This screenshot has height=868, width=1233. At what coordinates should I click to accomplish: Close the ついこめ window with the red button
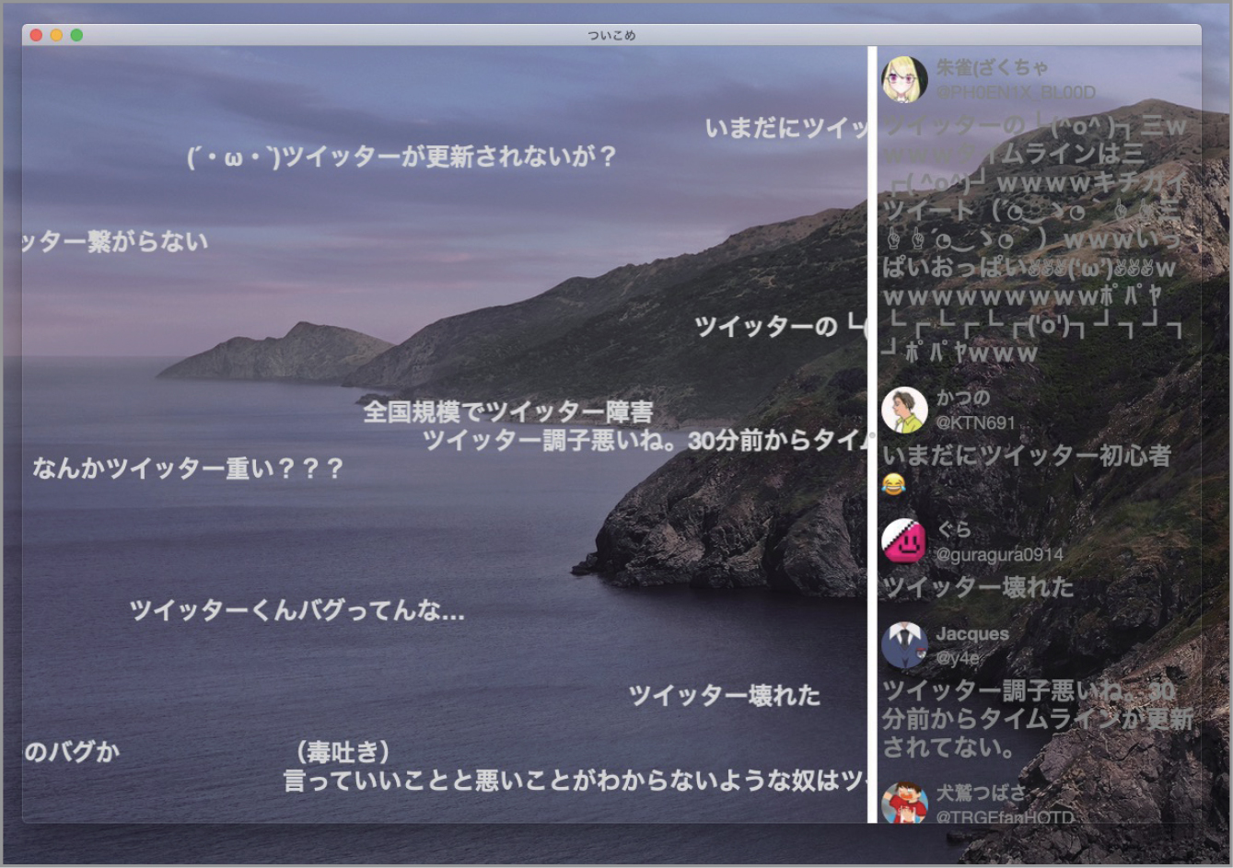click(36, 35)
